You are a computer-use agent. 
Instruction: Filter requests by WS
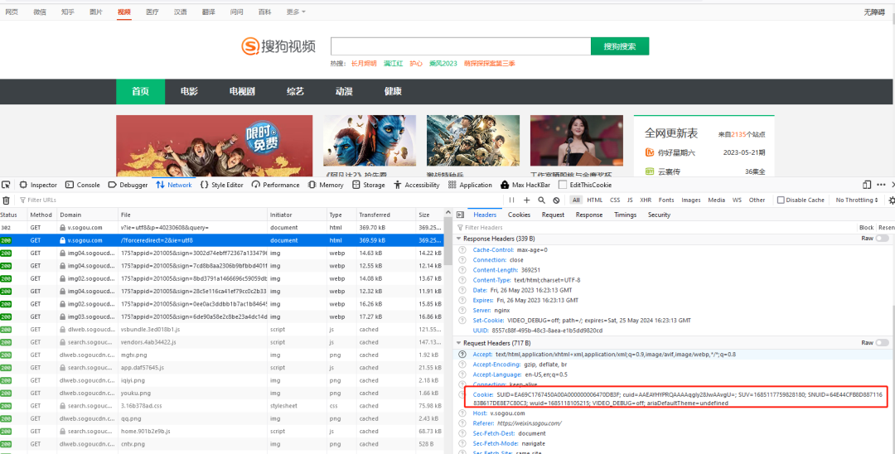pyautogui.click(x=737, y=200)
